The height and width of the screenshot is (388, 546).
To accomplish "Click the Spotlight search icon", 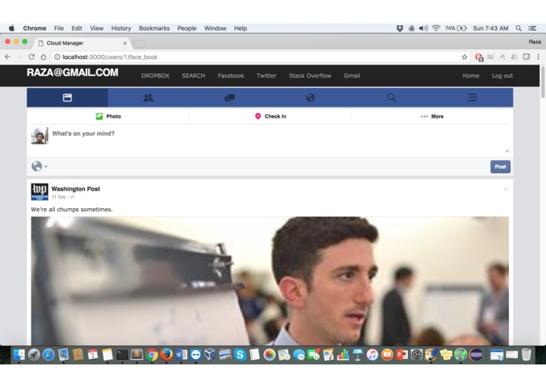I will 519,28.
